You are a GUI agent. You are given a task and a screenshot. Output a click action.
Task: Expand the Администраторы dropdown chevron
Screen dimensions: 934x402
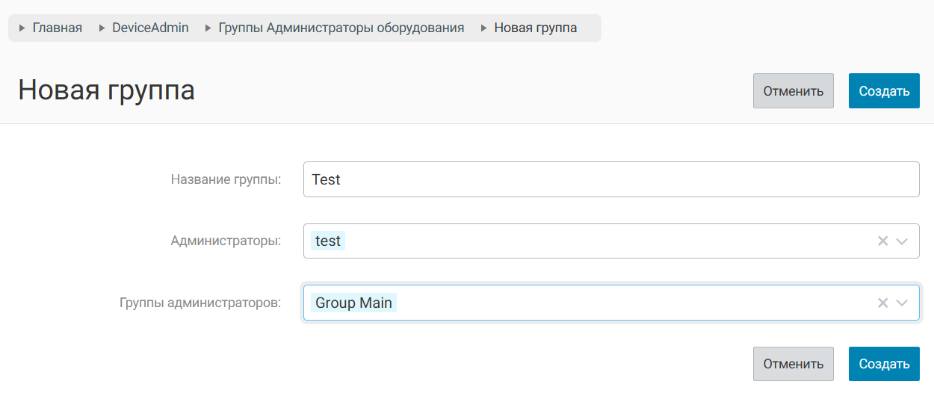[902, 241]
